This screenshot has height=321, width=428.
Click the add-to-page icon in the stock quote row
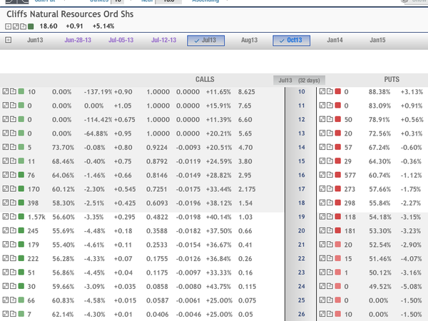tap(24, 26)
